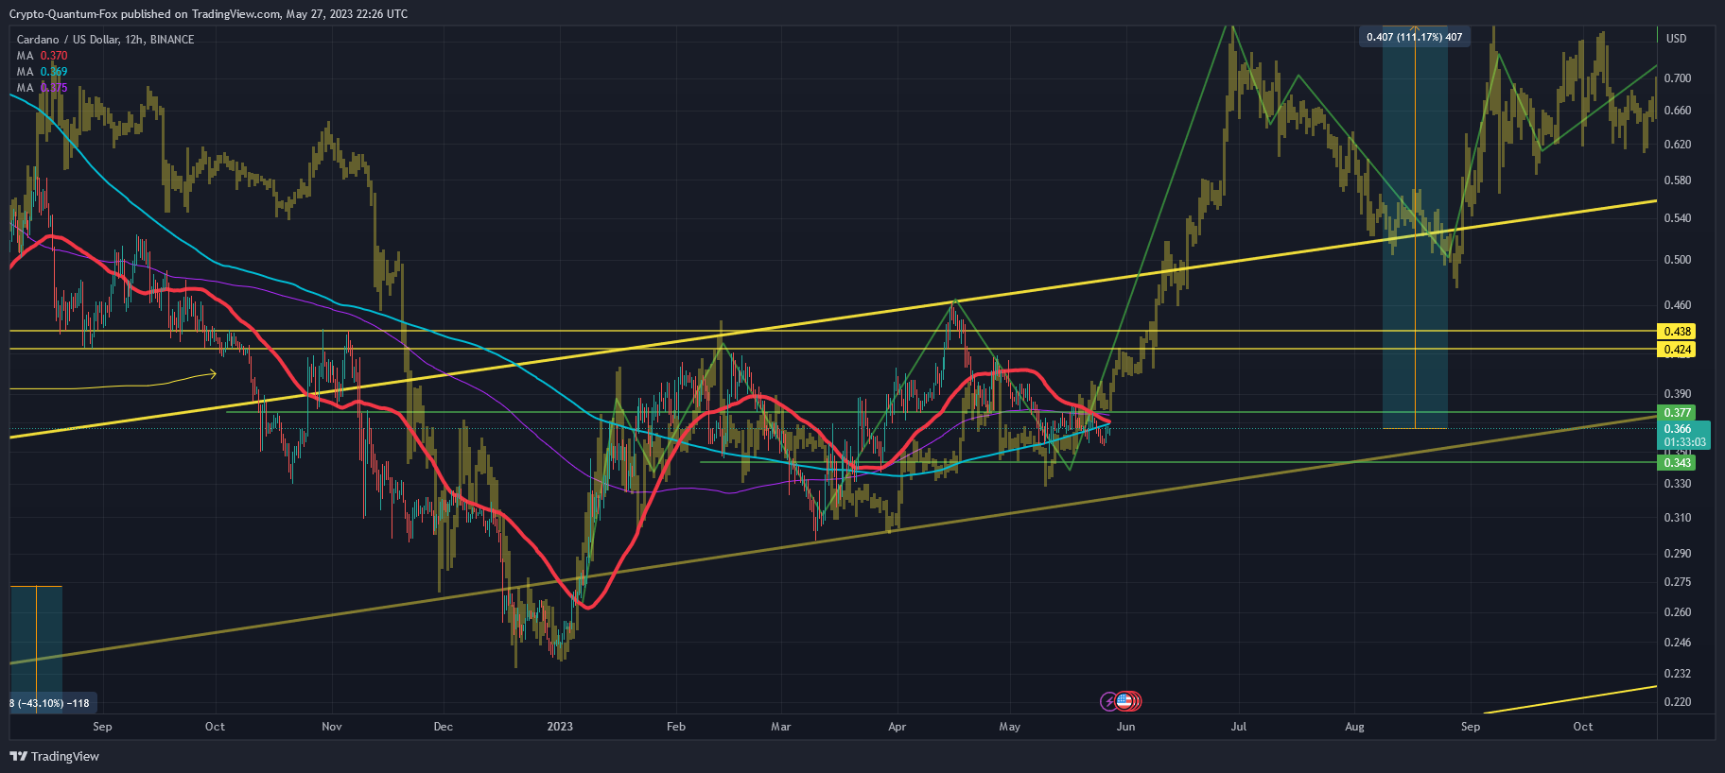Viewport: 1725px width, 773px height.
Task: Click the green 0.377 price label
Action: pyautogui.click(x=1678, y=413)
